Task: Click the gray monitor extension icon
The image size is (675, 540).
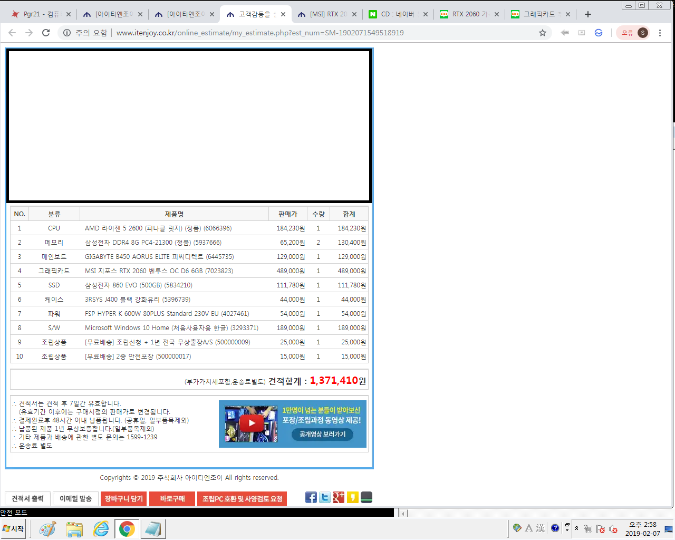Action: tap(582, 33)
